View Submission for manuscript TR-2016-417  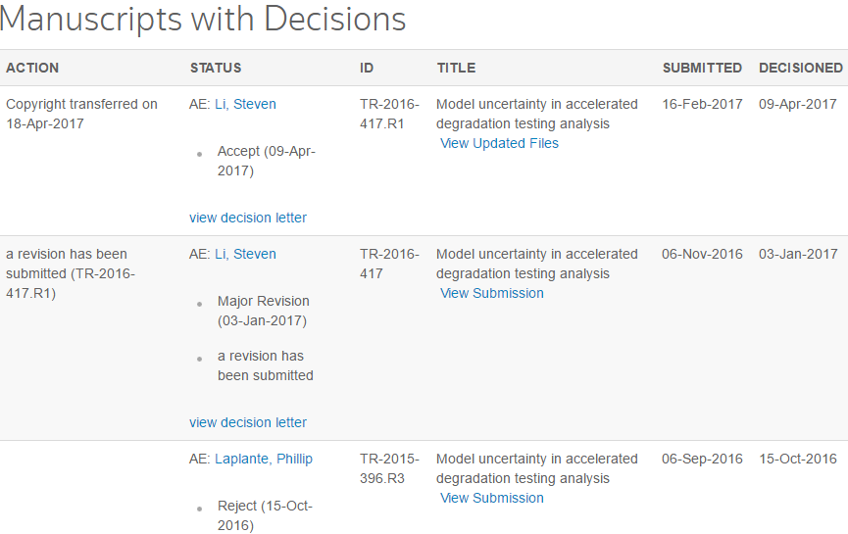(491, 293)
